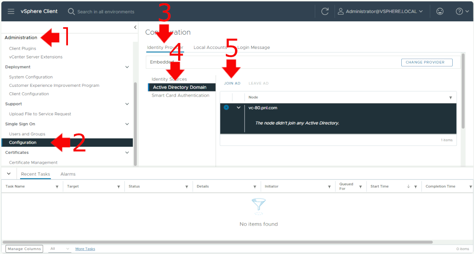This screenshot has width=474, height=254.
Task: Open System Configuration
Action: 31,77
